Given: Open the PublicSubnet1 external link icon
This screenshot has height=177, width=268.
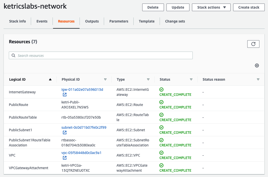Looking at the screenshot, I should click(x=65, y=132).
